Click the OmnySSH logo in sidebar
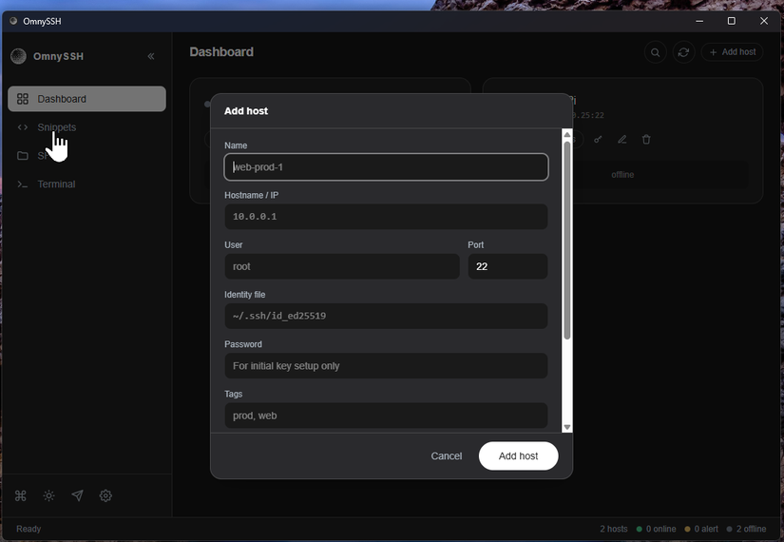 tap(18, 56)
